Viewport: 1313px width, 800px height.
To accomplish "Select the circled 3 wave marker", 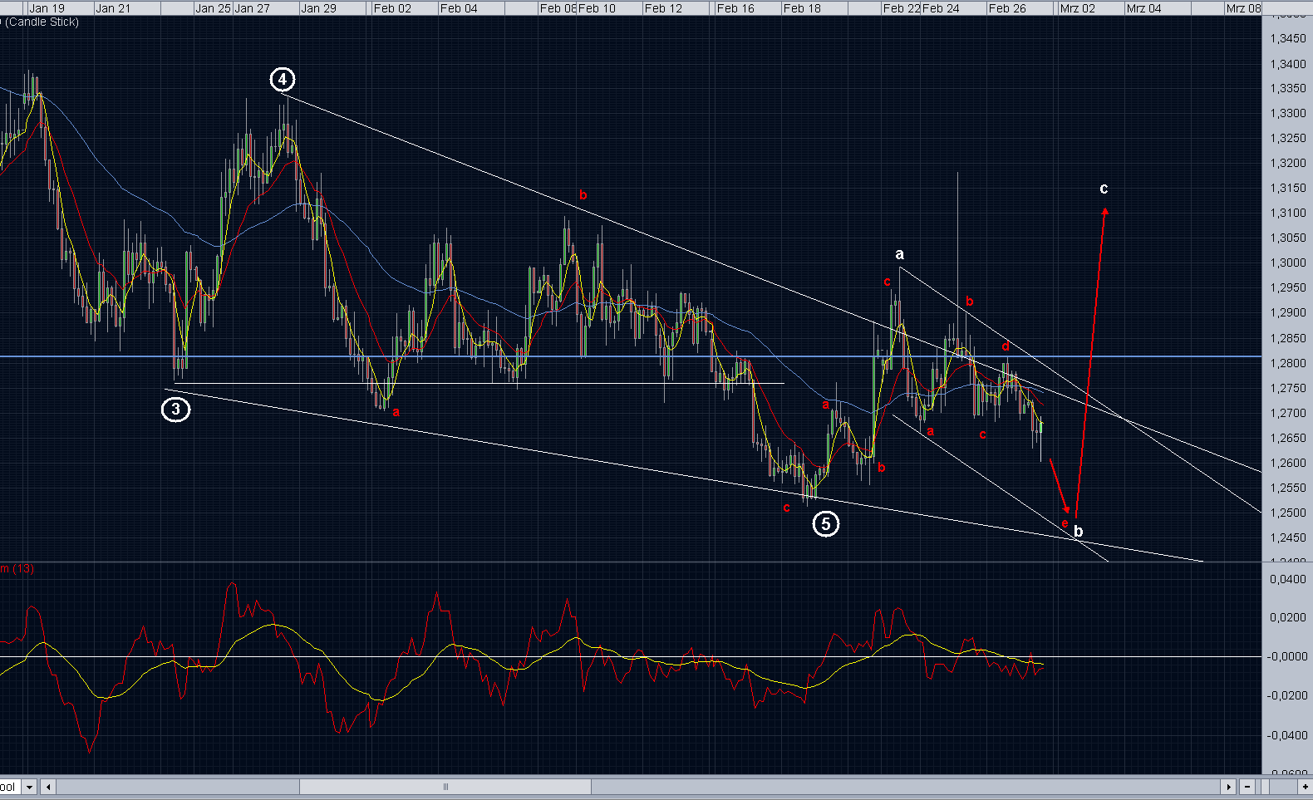I will [175, 409].
